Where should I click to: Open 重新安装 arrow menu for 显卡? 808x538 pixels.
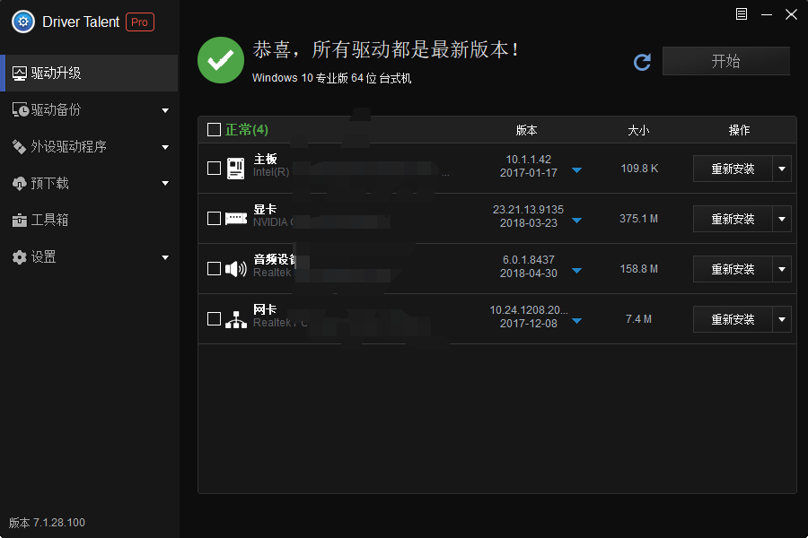[782, 219]
